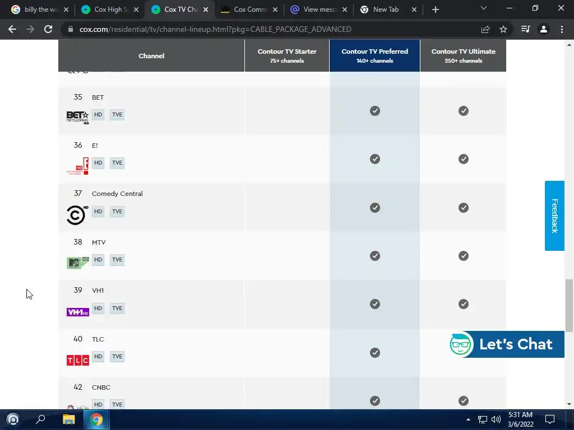Reload the page with refresh icon
The image size is (574, 430).
(48, 29)
